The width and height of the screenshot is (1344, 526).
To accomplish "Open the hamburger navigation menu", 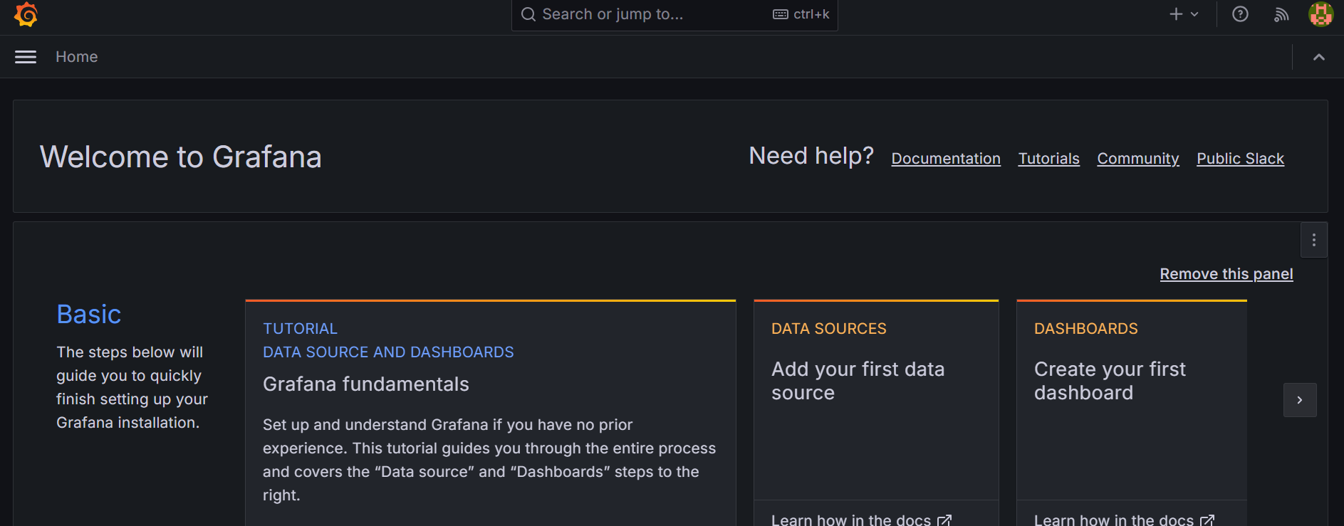I will click(x=26, y=57).
